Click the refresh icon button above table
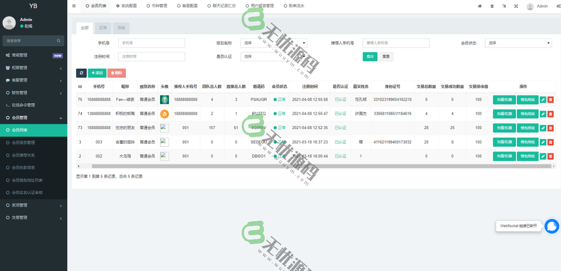561x271 pixels. tap(81, 73)
